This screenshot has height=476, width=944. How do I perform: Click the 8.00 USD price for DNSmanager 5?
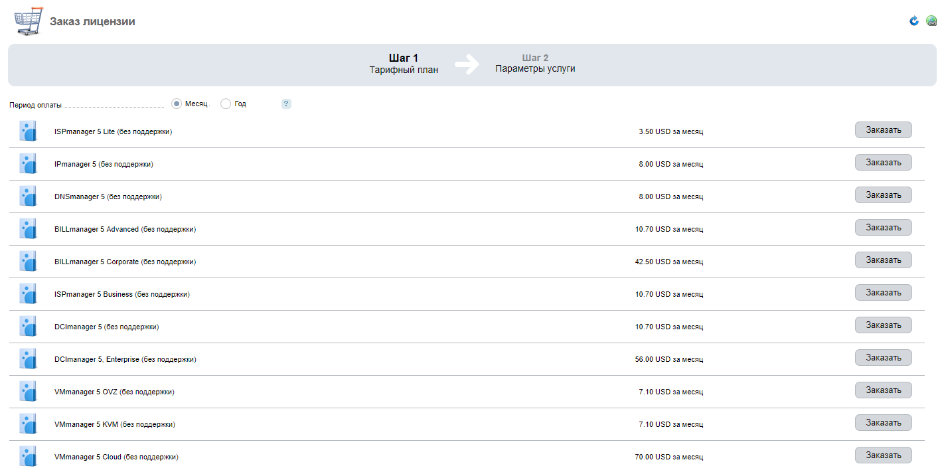(671, 197)
